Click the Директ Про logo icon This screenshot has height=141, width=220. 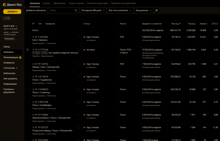click(5, 4)
